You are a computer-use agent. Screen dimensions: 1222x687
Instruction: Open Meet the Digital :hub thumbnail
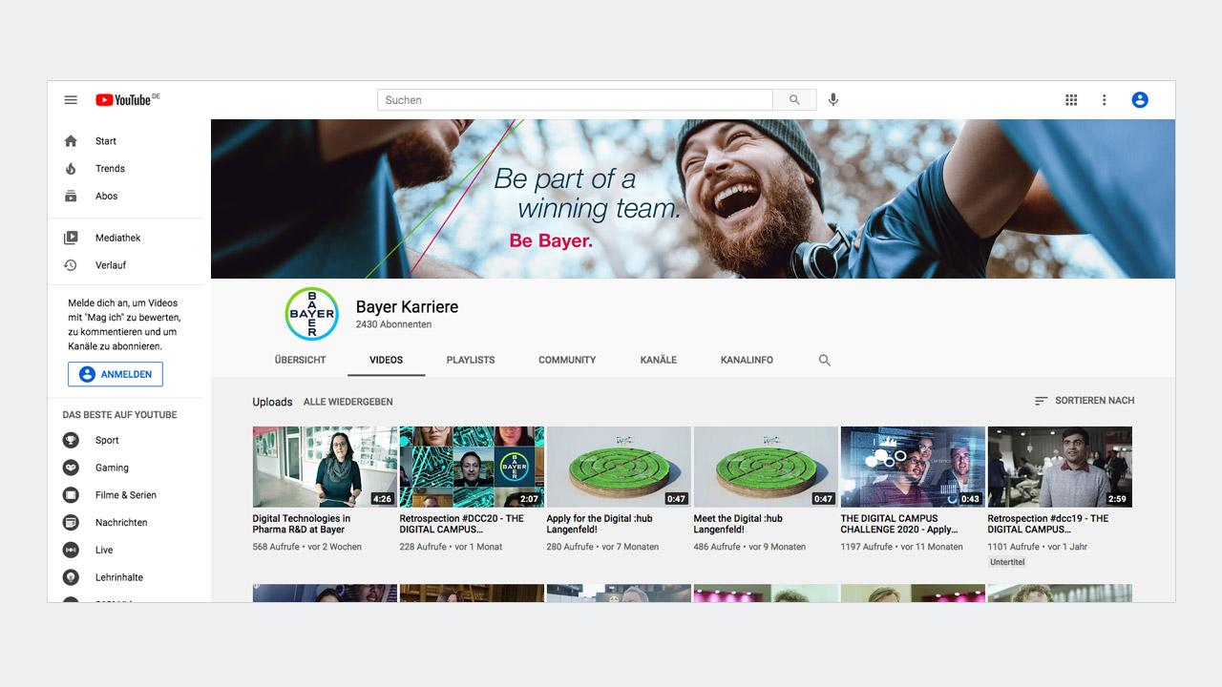(766, 467)
